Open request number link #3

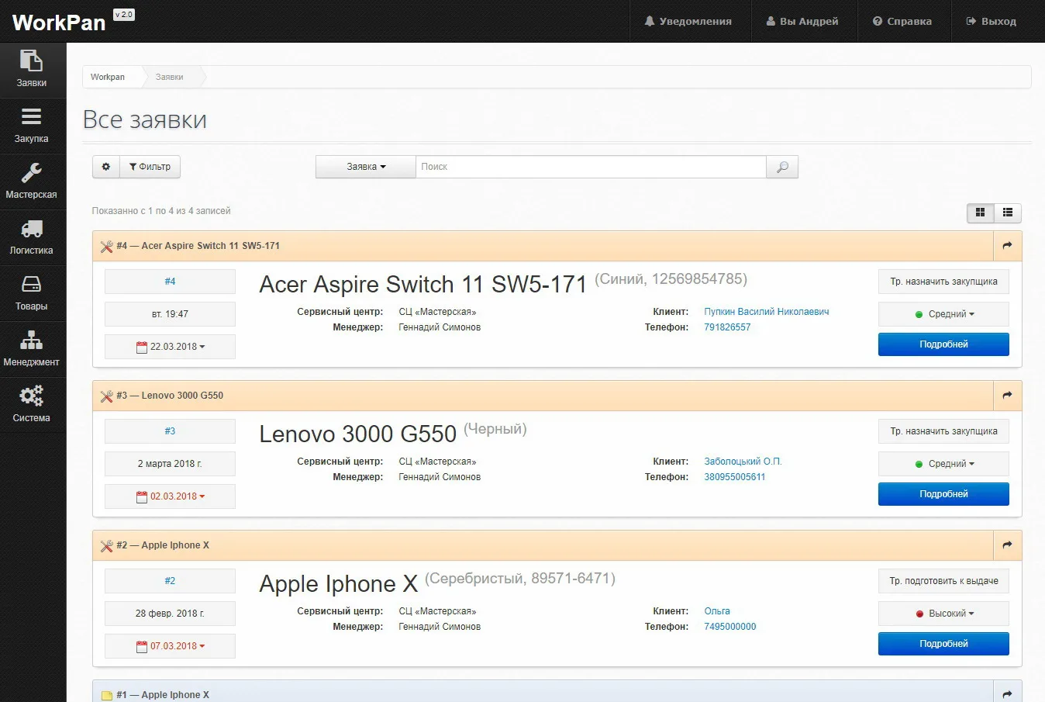coord(170,431)
